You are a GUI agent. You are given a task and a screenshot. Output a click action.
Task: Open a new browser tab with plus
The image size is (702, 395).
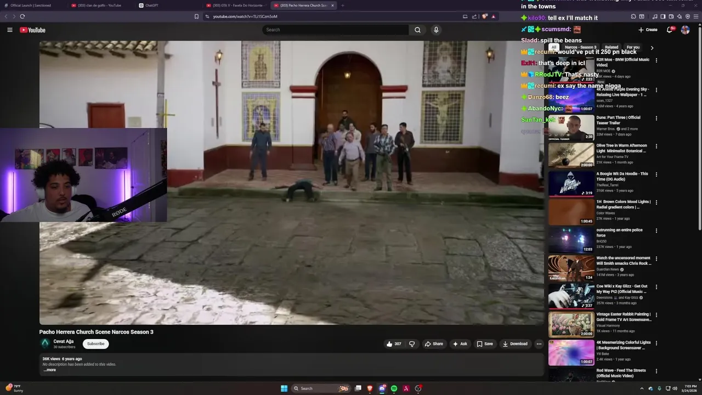343,5
